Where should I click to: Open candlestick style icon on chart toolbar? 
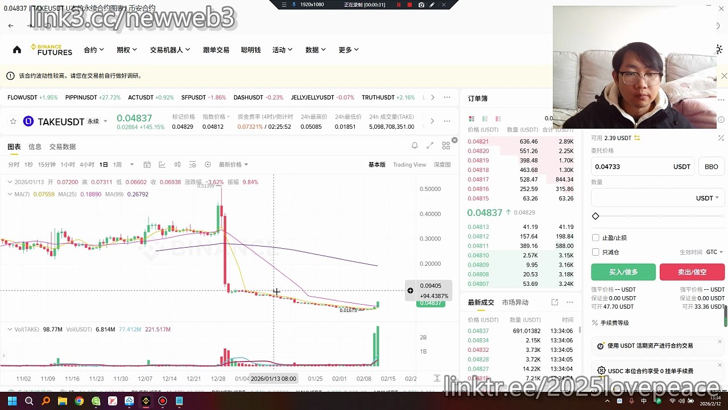coord(177,165)
